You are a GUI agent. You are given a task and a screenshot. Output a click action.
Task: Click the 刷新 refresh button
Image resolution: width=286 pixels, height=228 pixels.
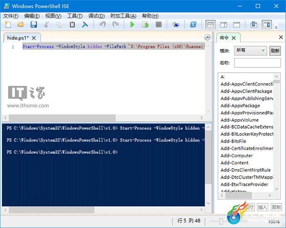[x=275, y=50]
